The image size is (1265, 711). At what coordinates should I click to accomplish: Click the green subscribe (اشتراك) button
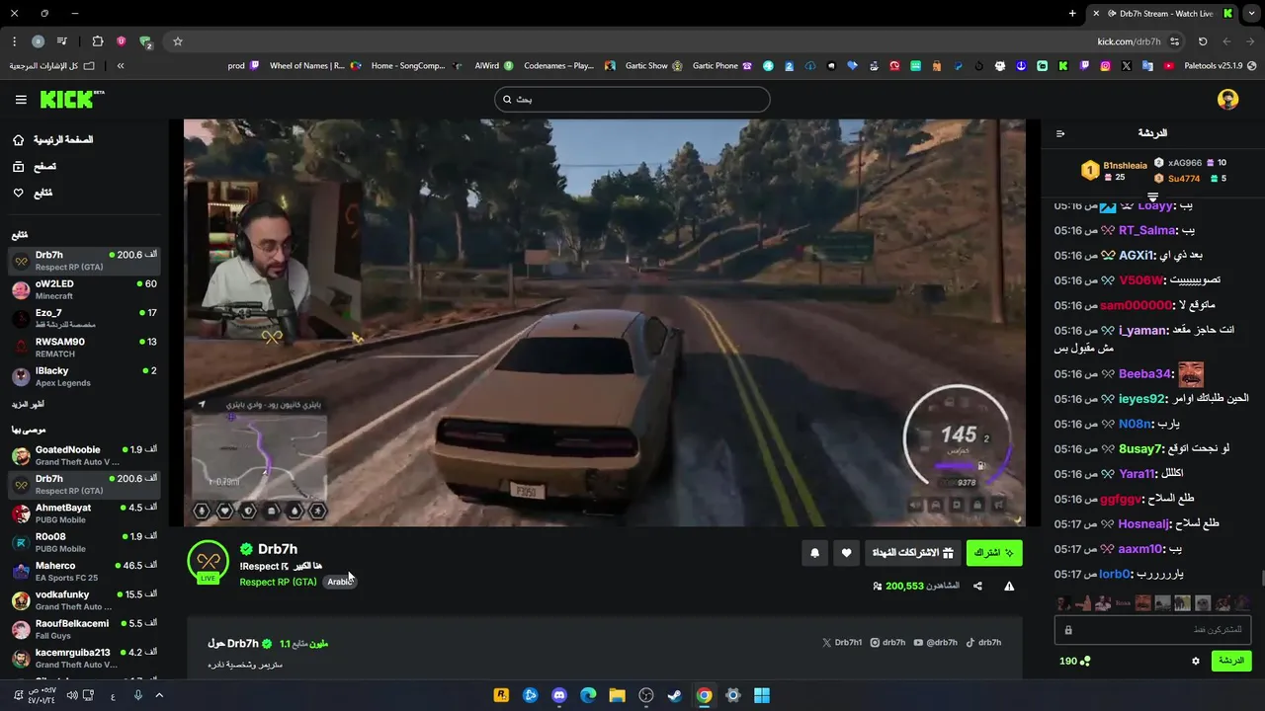pos(994,553)
